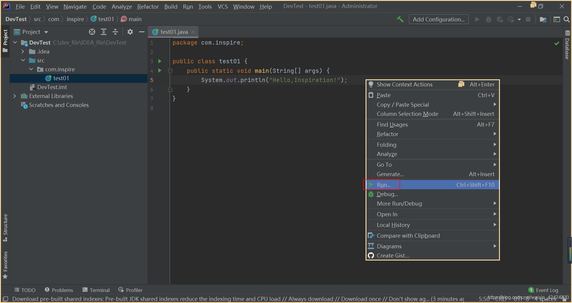Click the Stop square icon in toolbar
The height and width of the screenshot is (303, 572).
point(528,19)
